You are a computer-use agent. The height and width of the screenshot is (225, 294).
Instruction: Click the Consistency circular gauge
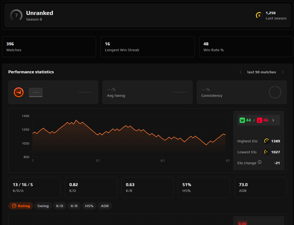275,92
